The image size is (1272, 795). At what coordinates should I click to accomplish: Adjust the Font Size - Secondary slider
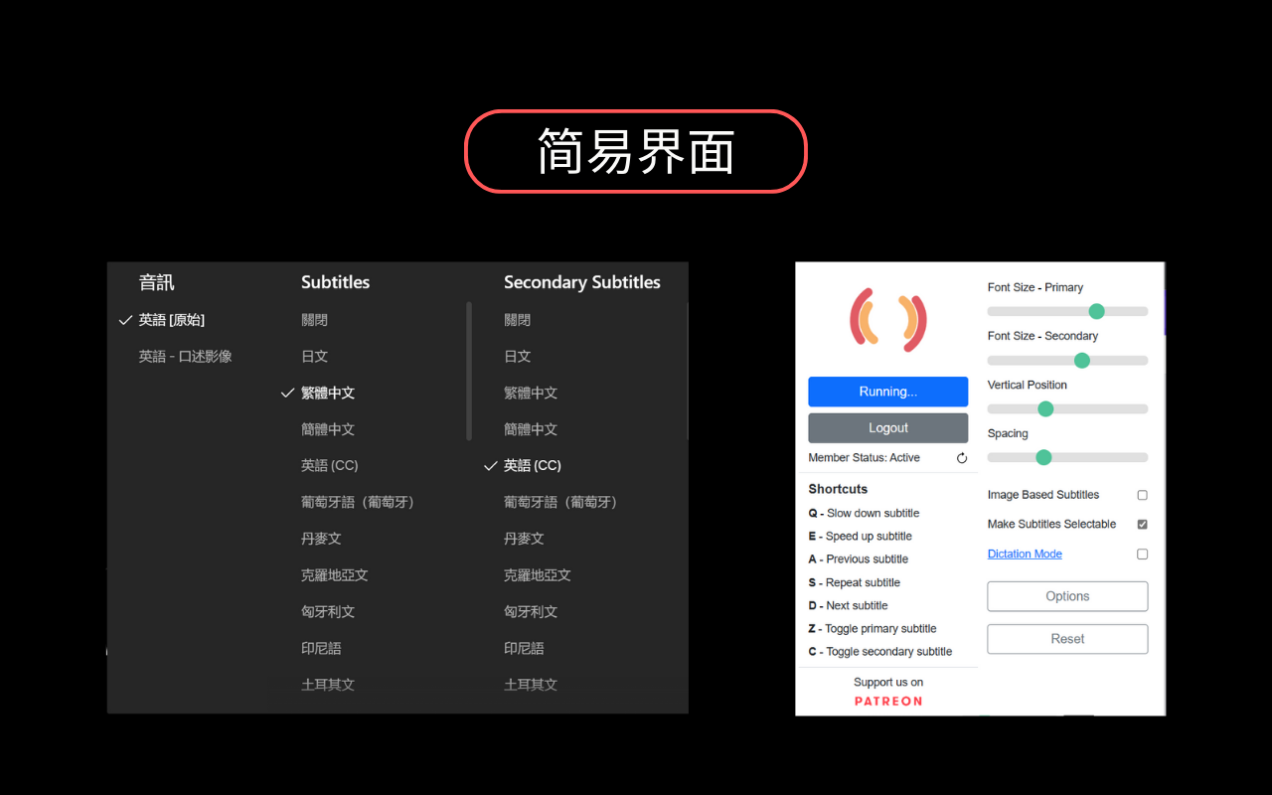click(x=1067, y=360)
